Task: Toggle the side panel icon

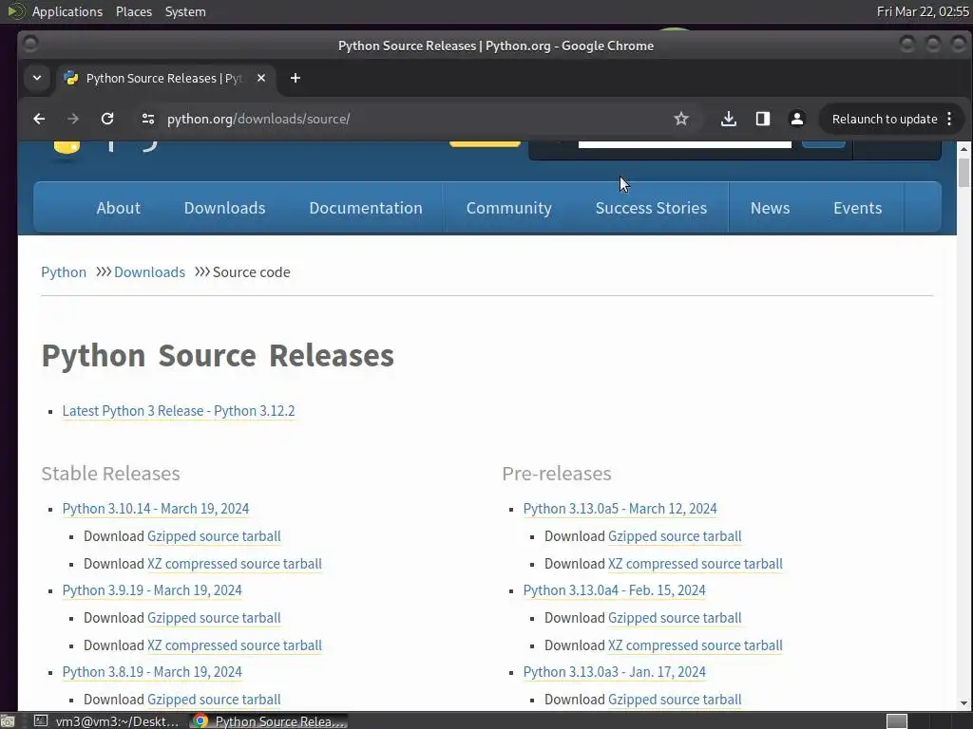Action: point(763,119)
